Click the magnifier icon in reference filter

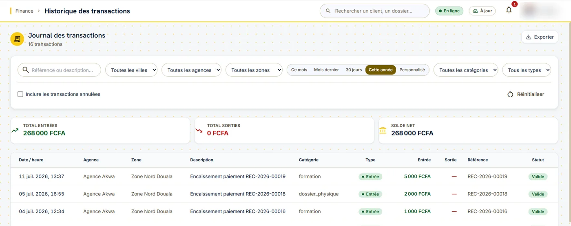[26, 70]
